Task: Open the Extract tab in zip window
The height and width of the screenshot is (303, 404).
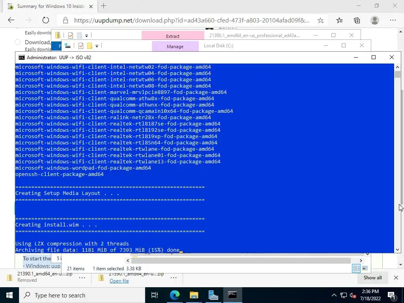Action: coord(173,36)
